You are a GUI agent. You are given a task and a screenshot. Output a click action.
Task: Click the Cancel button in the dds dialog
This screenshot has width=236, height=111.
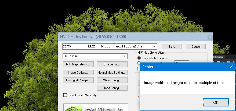196,47
